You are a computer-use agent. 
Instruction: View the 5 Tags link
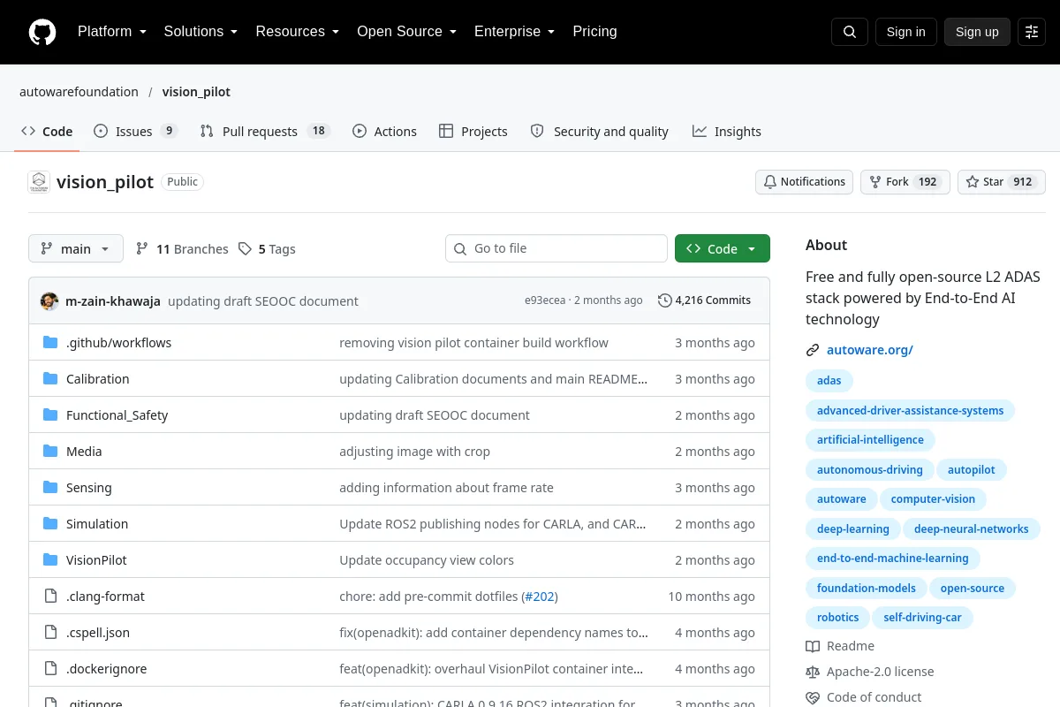point(267,249)
